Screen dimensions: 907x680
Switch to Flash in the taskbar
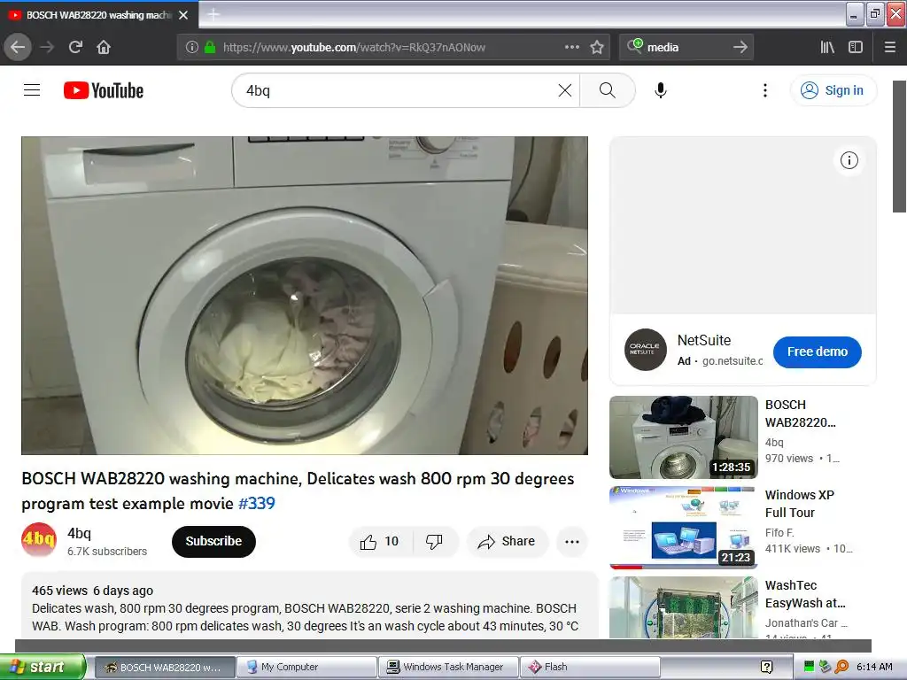(590, 667)
